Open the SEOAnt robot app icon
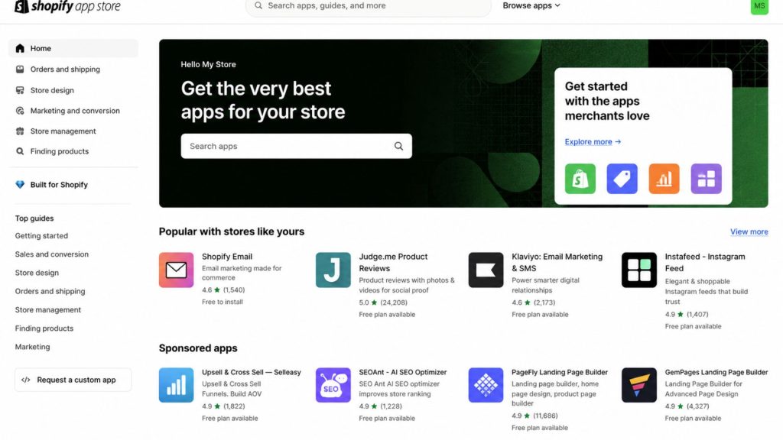The width and height of the screenshot is (783, 440). pos(333,385)
